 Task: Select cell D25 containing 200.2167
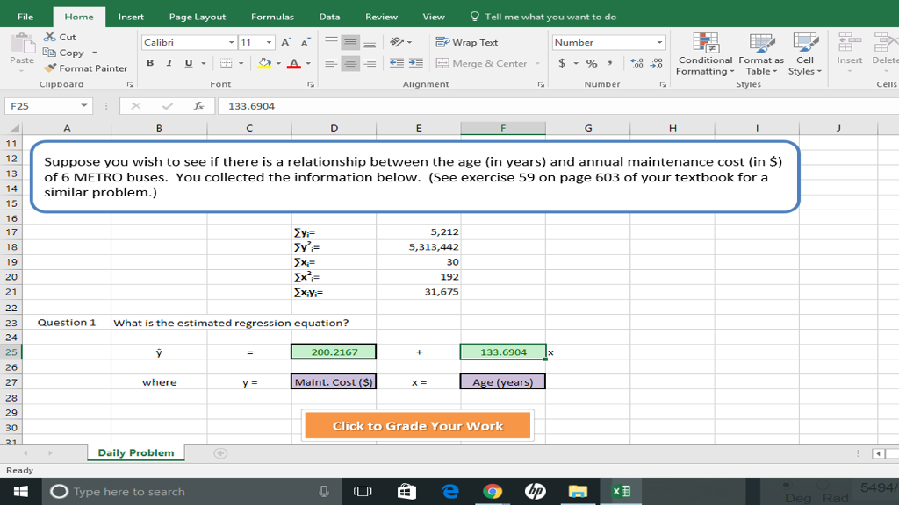[334, 352]
